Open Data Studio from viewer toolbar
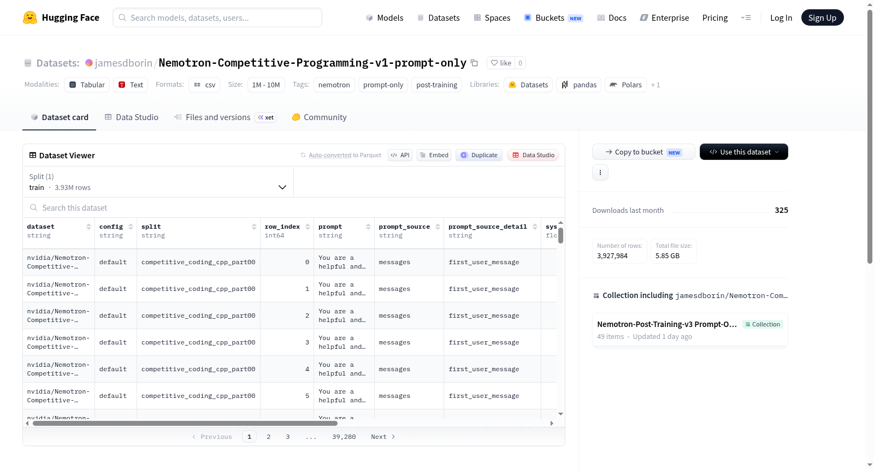 533,155
